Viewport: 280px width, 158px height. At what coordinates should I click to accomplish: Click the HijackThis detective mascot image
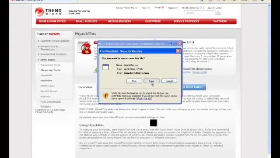point(85,48)
